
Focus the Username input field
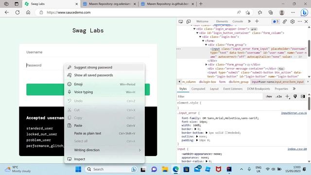click(x=88, y=52)
